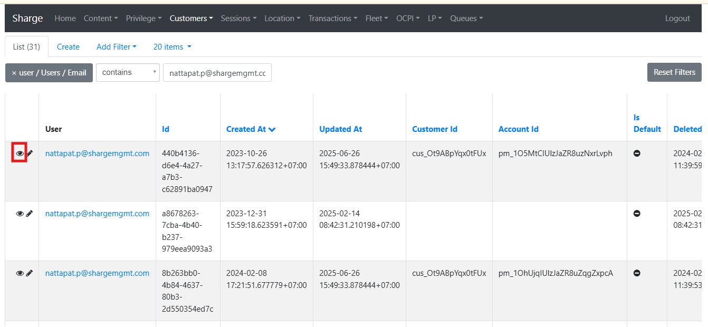
Task: Click Is Default minus icon in third row
Action: point(637,273)
